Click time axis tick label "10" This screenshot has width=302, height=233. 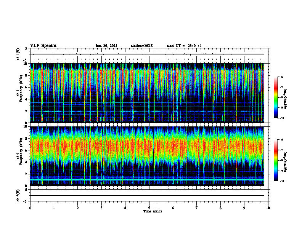(268, 208)
